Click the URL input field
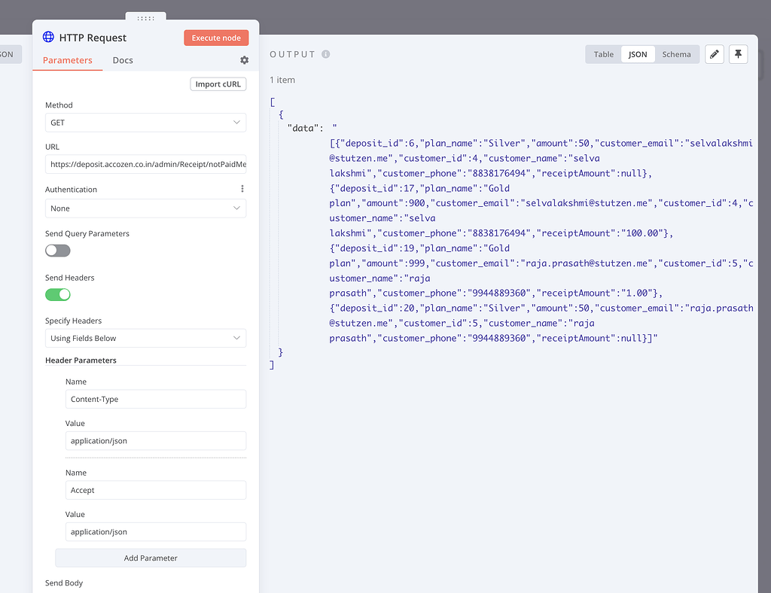Viewport: 771px width, 593px height. [145, 164]
